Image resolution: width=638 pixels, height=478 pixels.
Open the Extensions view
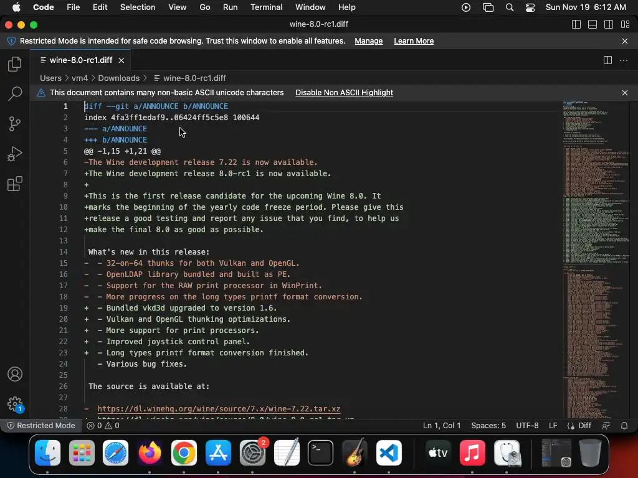point(15,184)
